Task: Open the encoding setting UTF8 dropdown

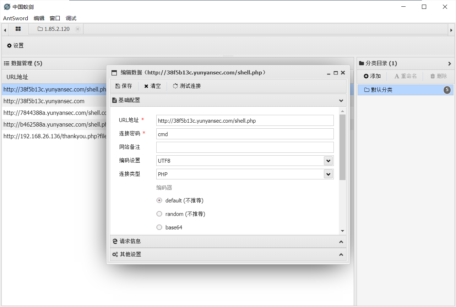Action: click(x=328, y=161)
